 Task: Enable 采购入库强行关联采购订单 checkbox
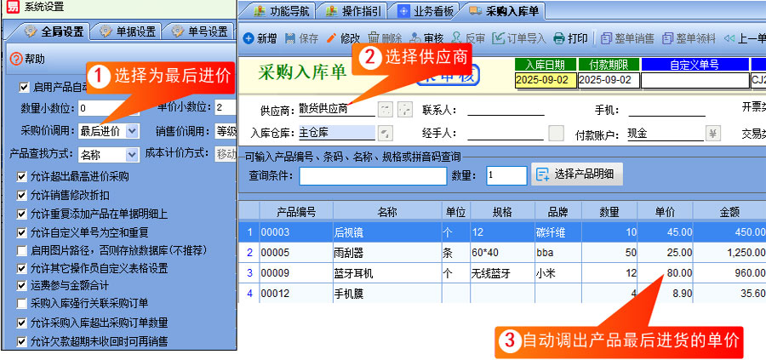[x=23, y=303]
